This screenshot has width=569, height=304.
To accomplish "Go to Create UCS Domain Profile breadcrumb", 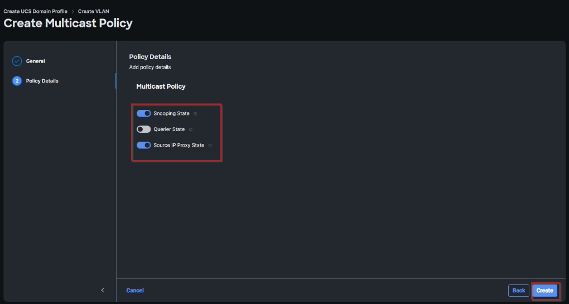I will [35, 11].
